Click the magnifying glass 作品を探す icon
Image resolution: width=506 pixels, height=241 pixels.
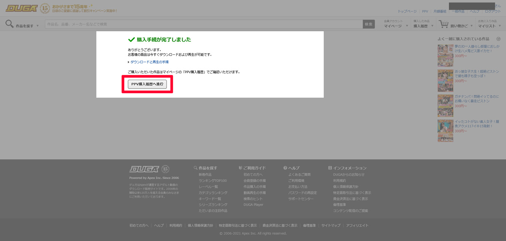click(9, 24)
